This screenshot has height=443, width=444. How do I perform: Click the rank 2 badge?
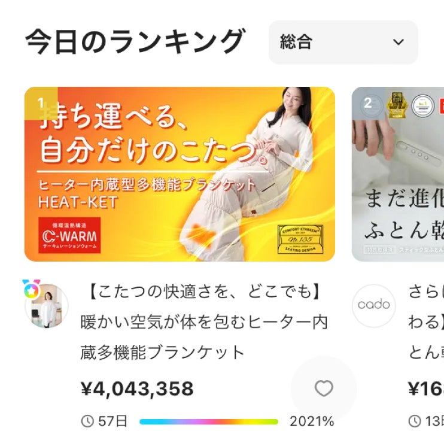tap(368, 104)
